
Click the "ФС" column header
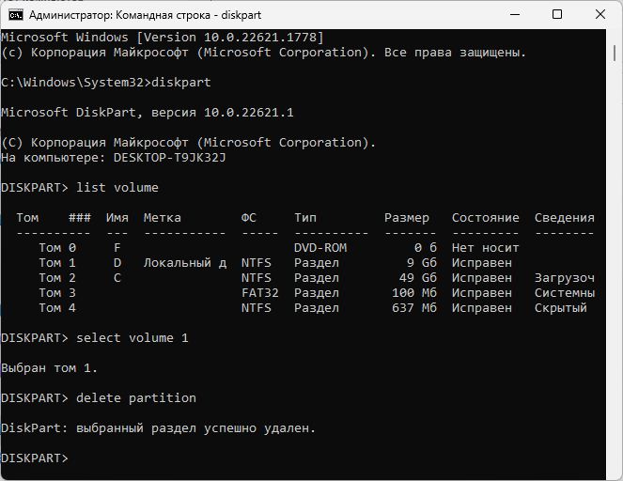(248, 218)
